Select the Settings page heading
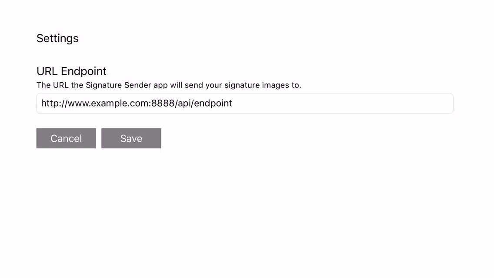 57,38
